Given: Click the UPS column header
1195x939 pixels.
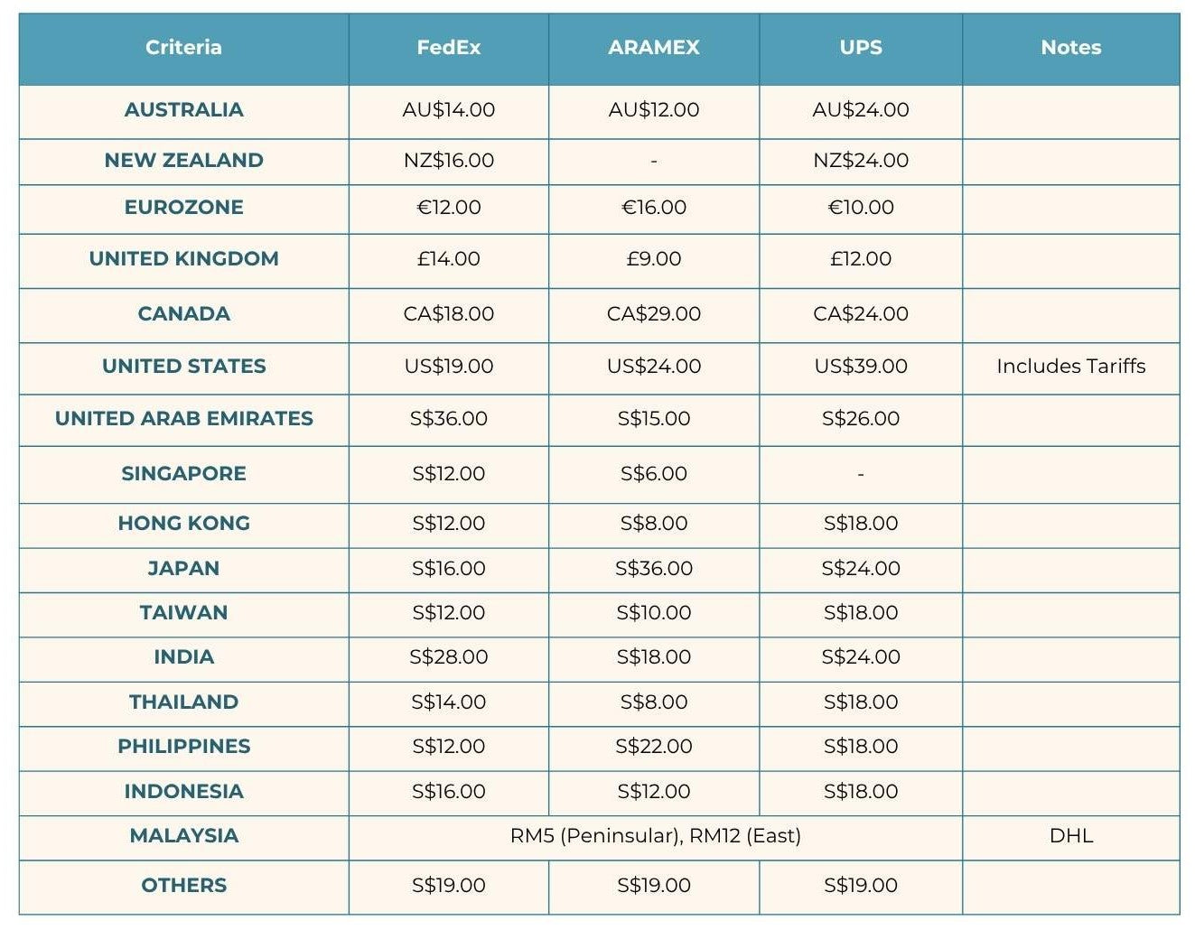Looking at the screenshot, I should coord(860,48).
